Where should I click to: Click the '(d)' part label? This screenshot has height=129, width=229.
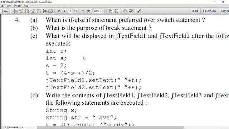(34, 96)
